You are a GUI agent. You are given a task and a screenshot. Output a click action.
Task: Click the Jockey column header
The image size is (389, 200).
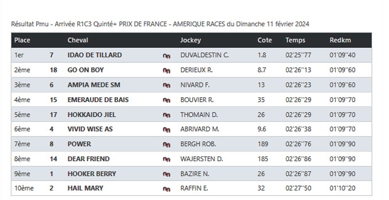point(190,40)
